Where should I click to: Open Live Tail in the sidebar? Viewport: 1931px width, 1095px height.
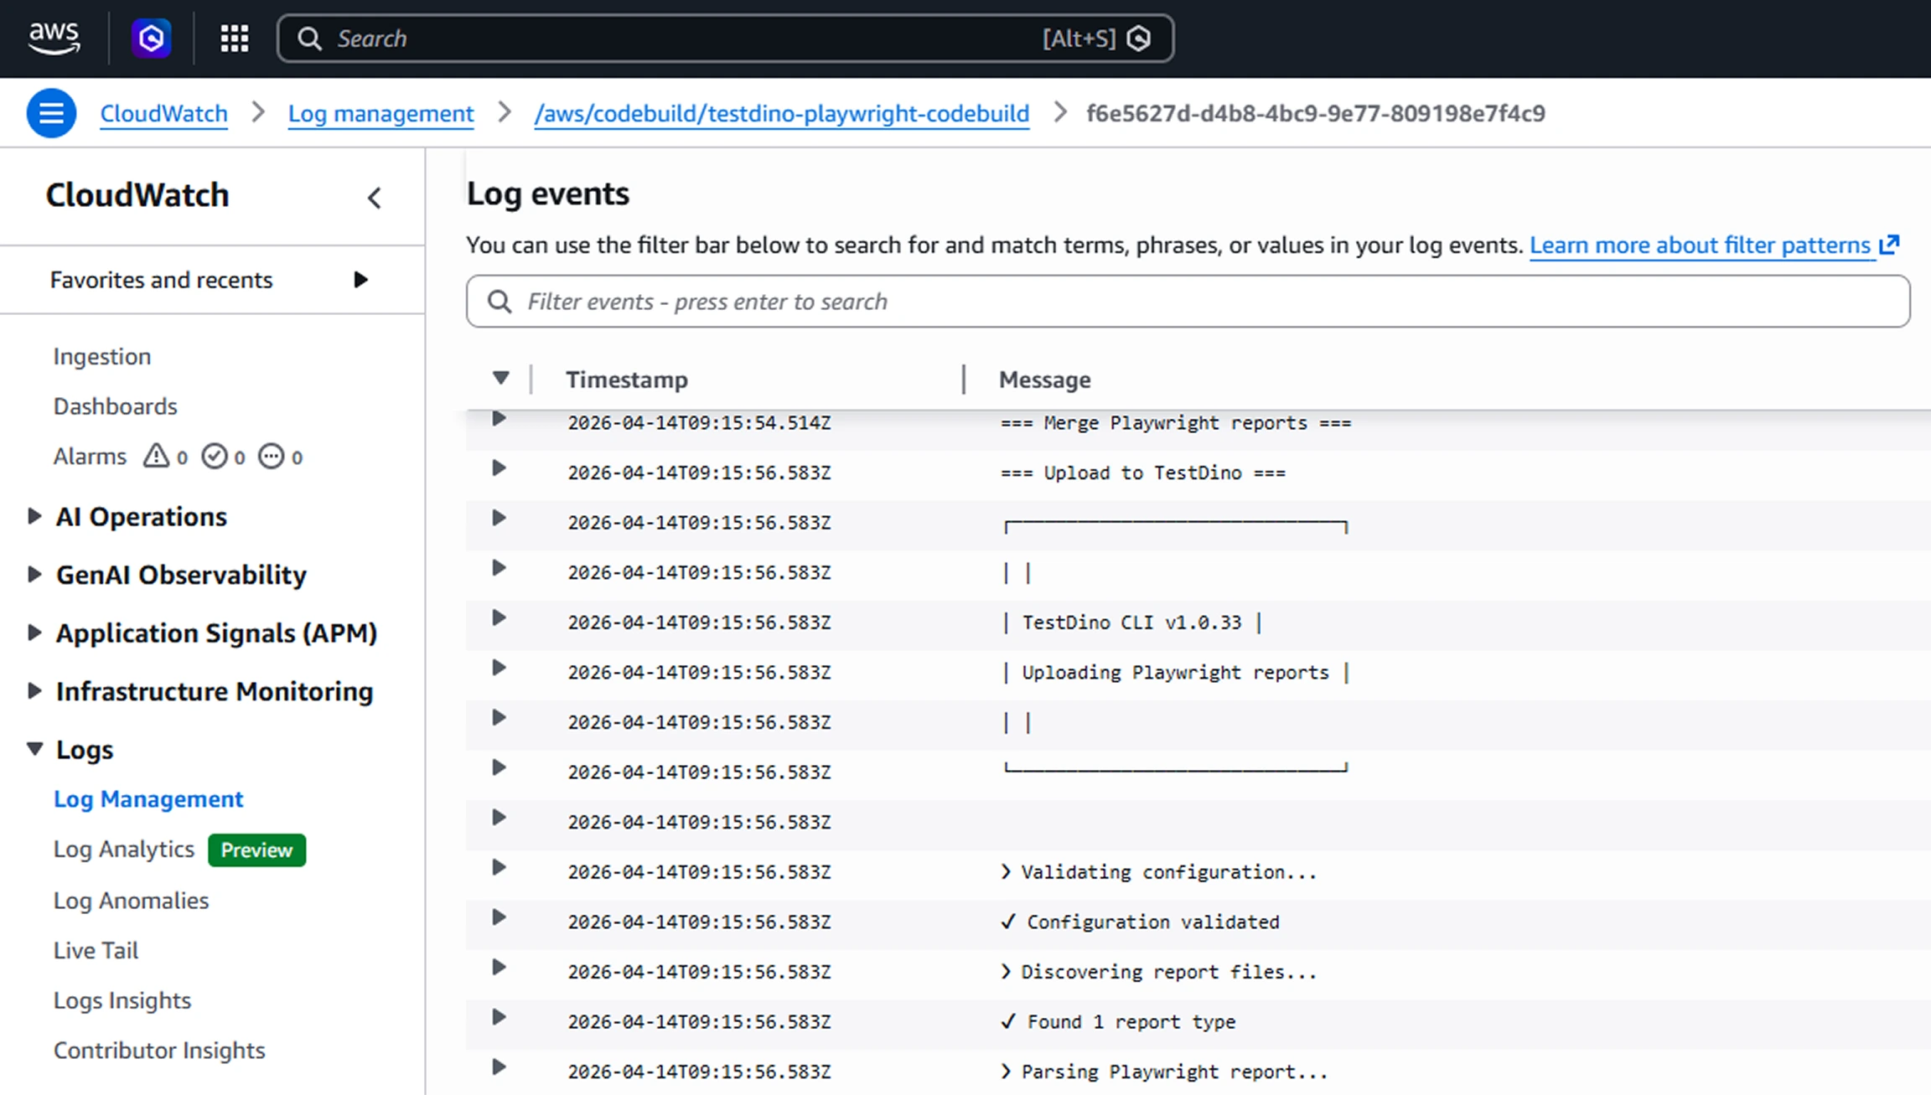96,951
